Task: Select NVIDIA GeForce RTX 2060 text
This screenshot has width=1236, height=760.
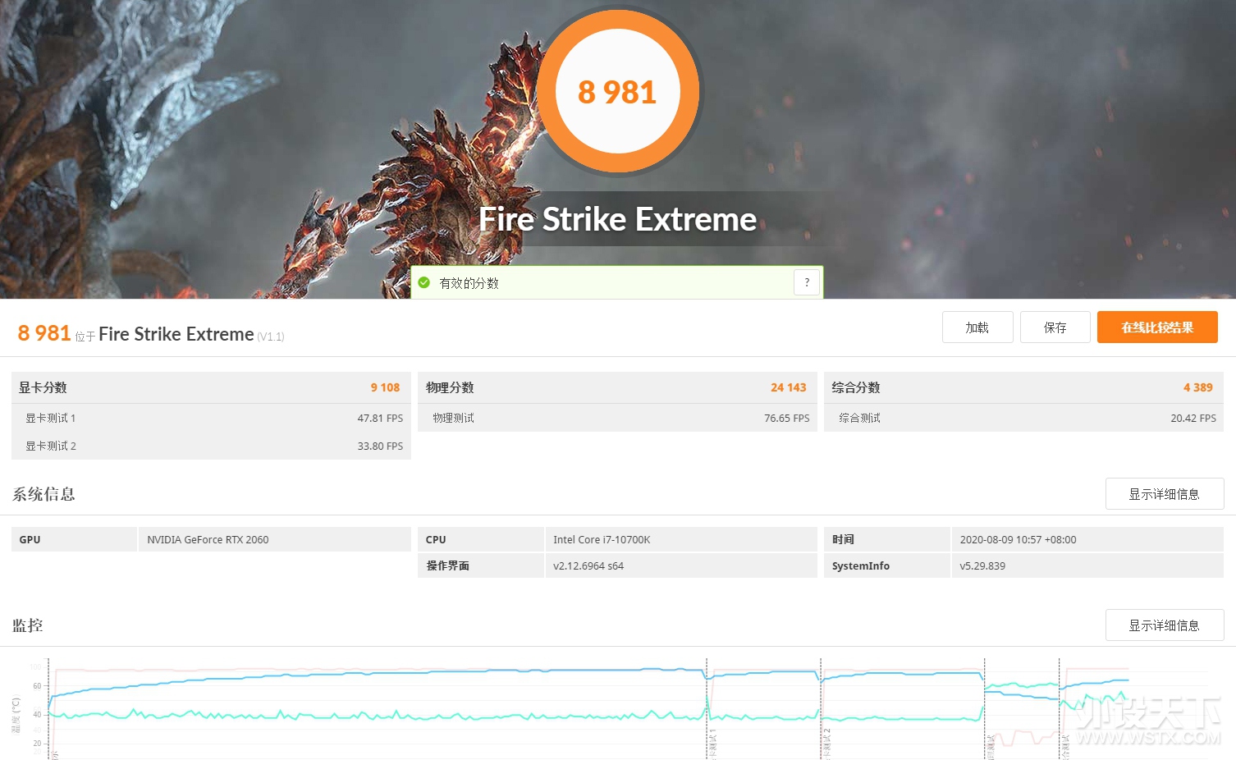Action: point(208,539)
